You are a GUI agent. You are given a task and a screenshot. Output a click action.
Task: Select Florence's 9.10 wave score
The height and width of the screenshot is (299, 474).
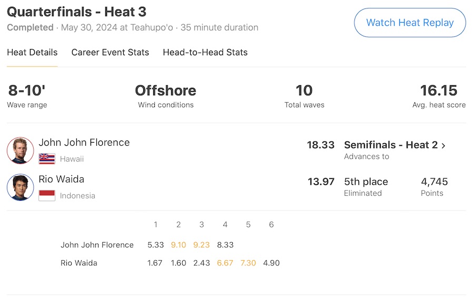[x=179, y=245]
